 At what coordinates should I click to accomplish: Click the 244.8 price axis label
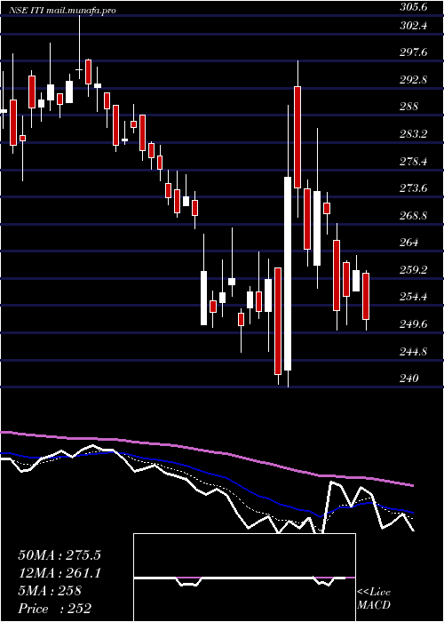[x=415, y=352]
